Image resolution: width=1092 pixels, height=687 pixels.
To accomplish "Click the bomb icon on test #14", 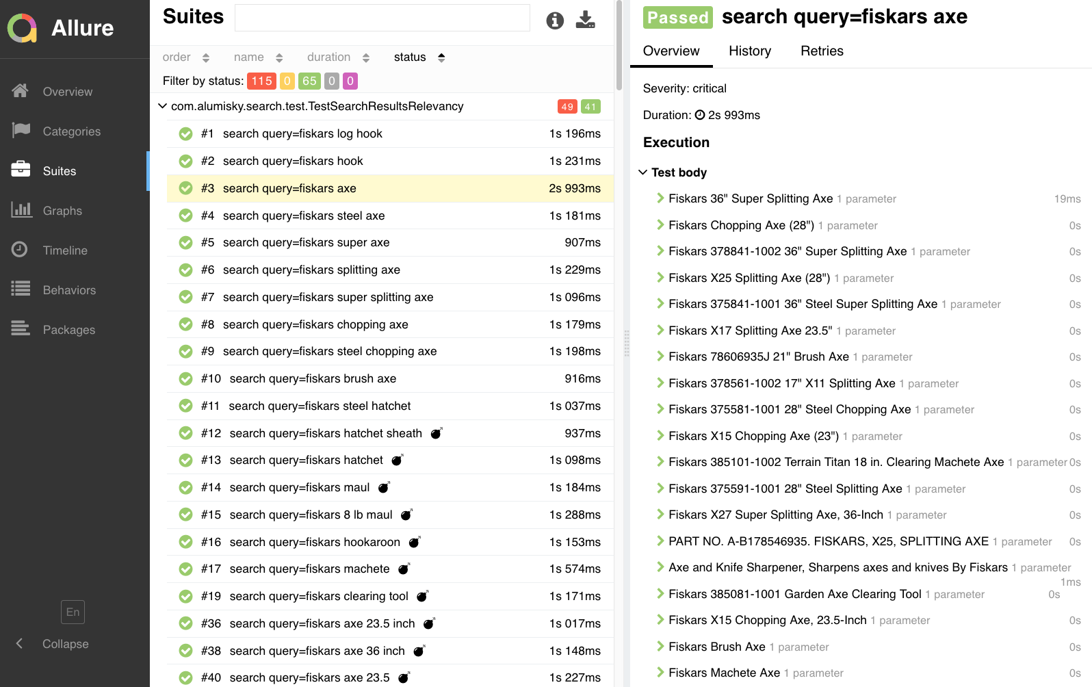I will click(384, 487).
